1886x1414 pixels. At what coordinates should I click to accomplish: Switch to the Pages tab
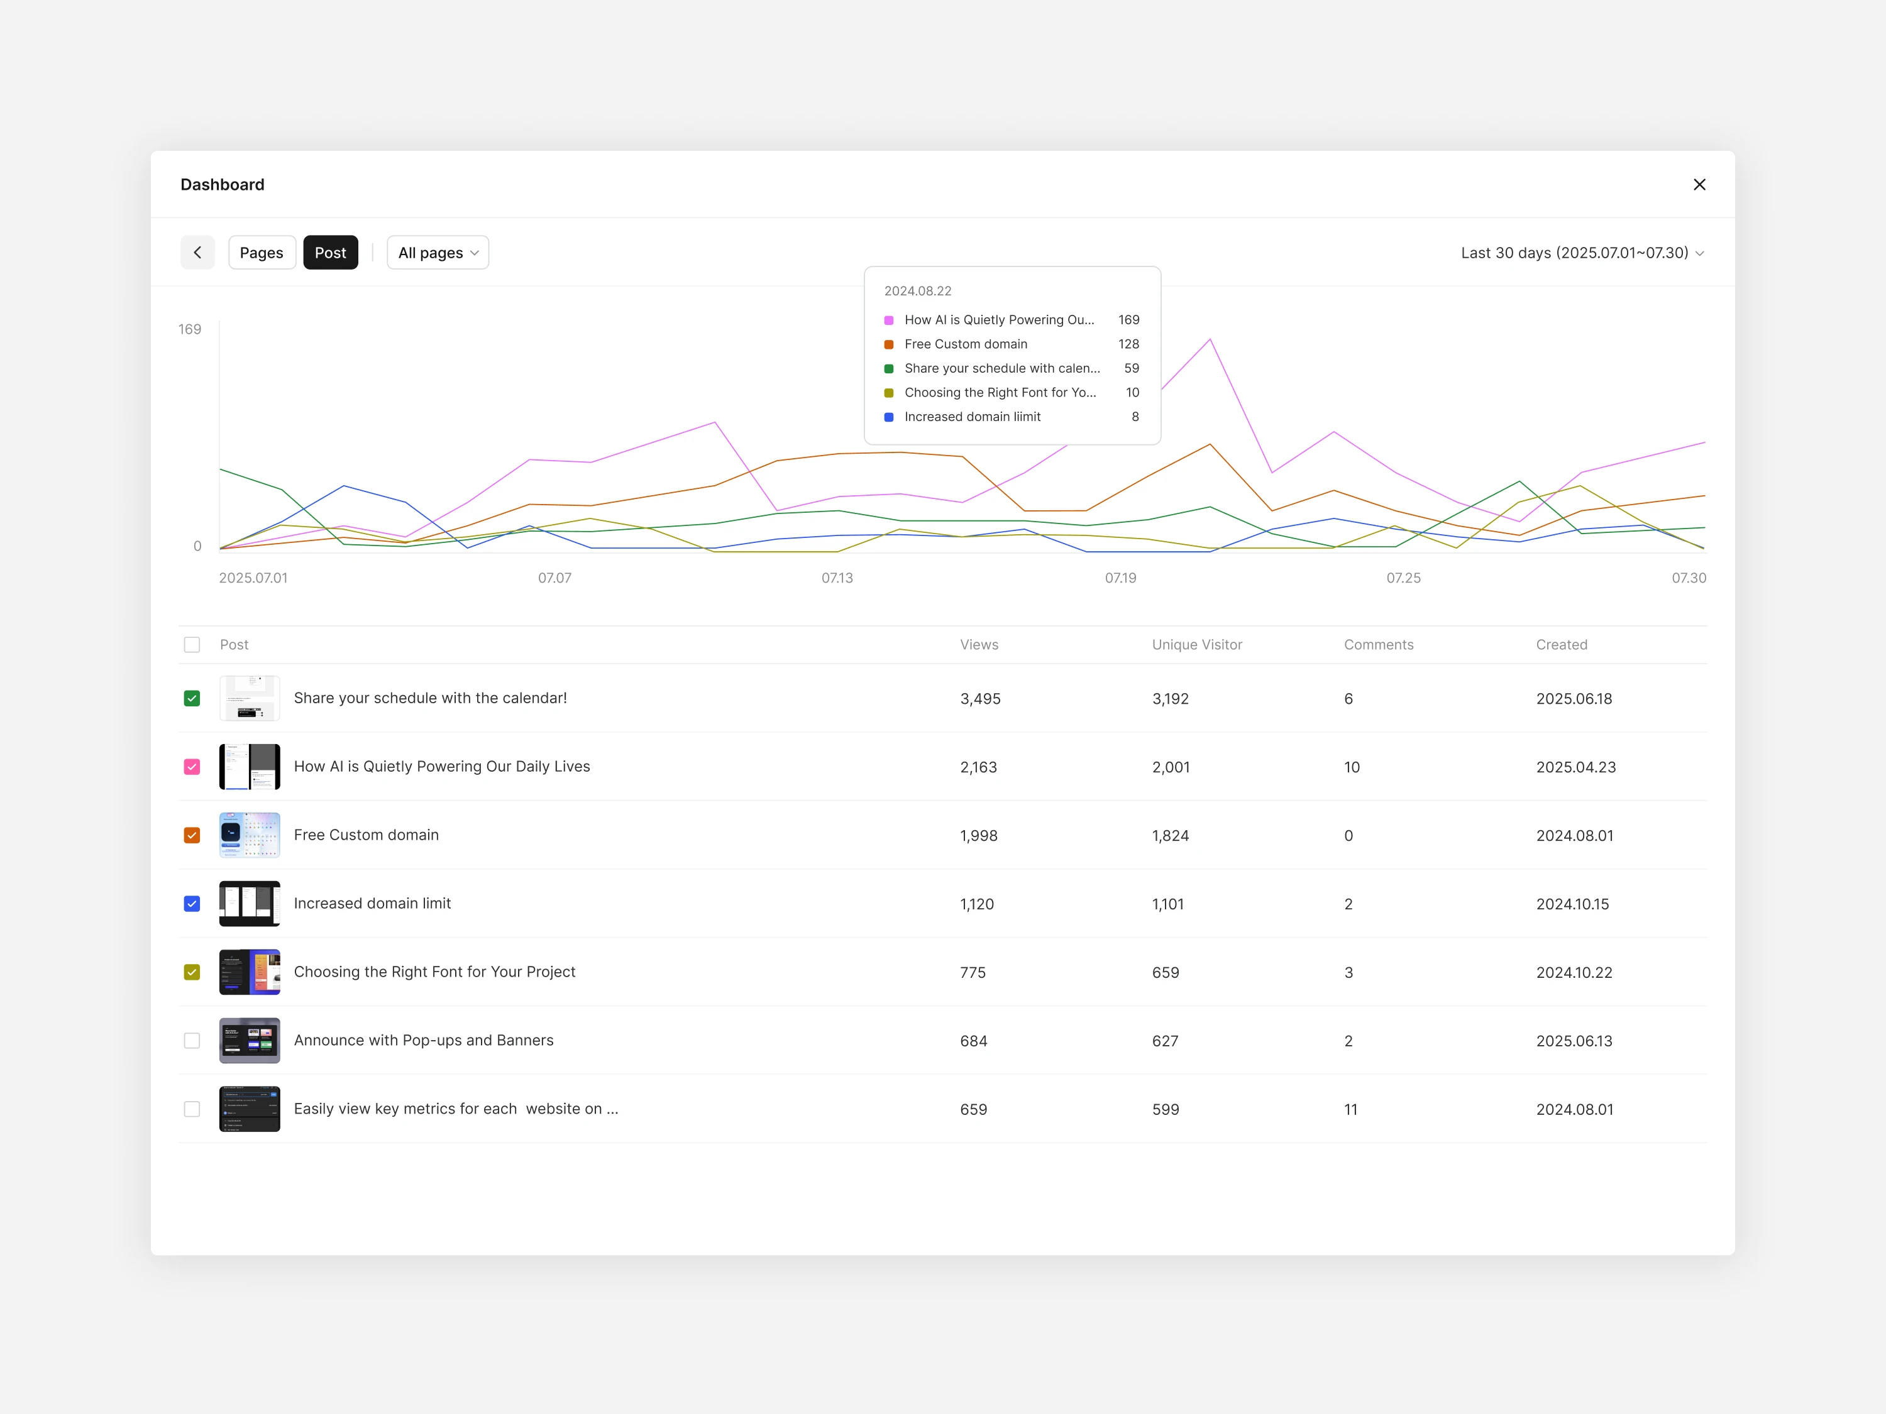tap(261, 252)
